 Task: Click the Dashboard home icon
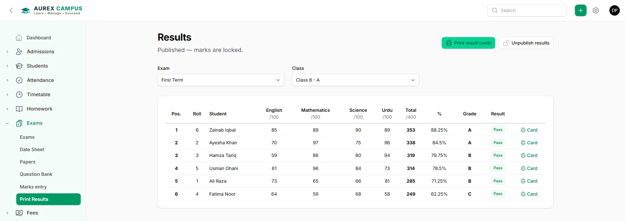(19, 38)
